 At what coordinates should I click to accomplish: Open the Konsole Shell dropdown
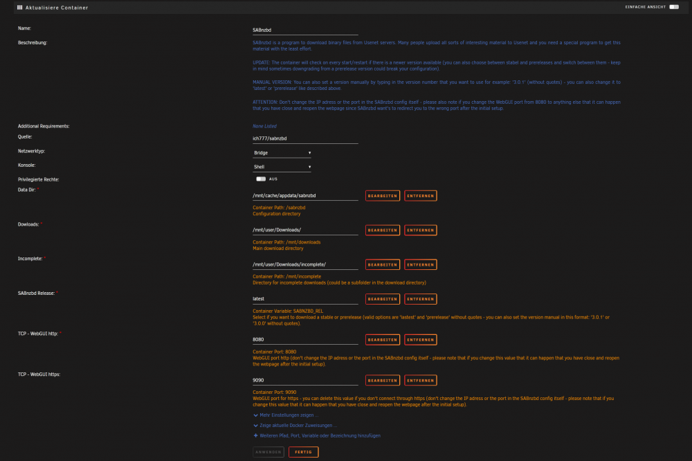coord(282,167)
